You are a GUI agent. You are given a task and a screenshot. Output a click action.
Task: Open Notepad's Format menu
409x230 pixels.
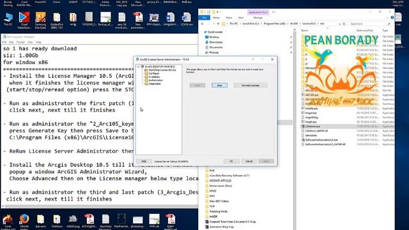[x=20, y=42]
